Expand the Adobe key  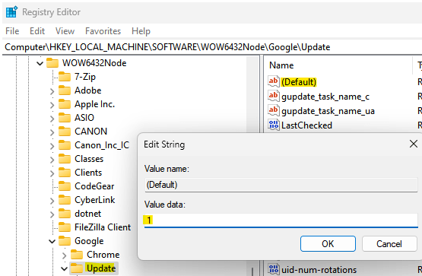[52, 91]
